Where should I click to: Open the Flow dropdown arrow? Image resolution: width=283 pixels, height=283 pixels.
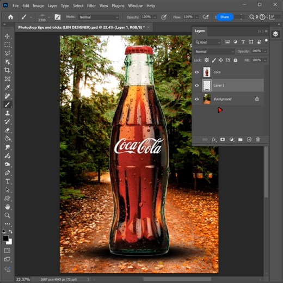click(x=197, y=17)
